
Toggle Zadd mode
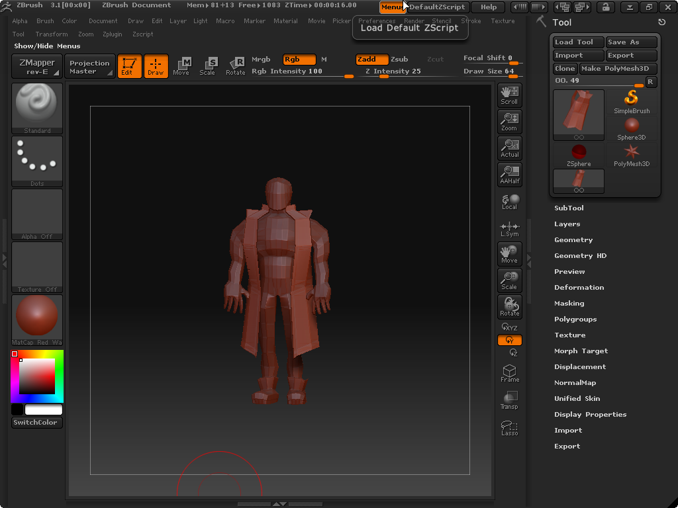(372, 59)
